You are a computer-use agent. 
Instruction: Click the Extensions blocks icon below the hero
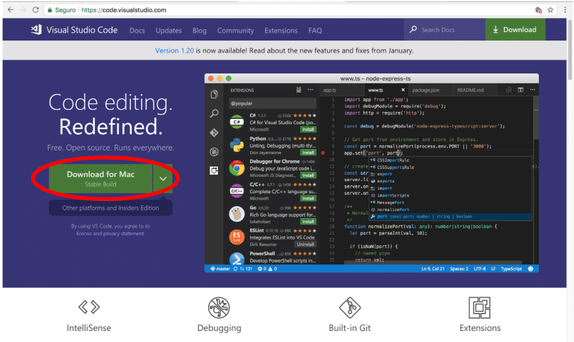point(480,307)
